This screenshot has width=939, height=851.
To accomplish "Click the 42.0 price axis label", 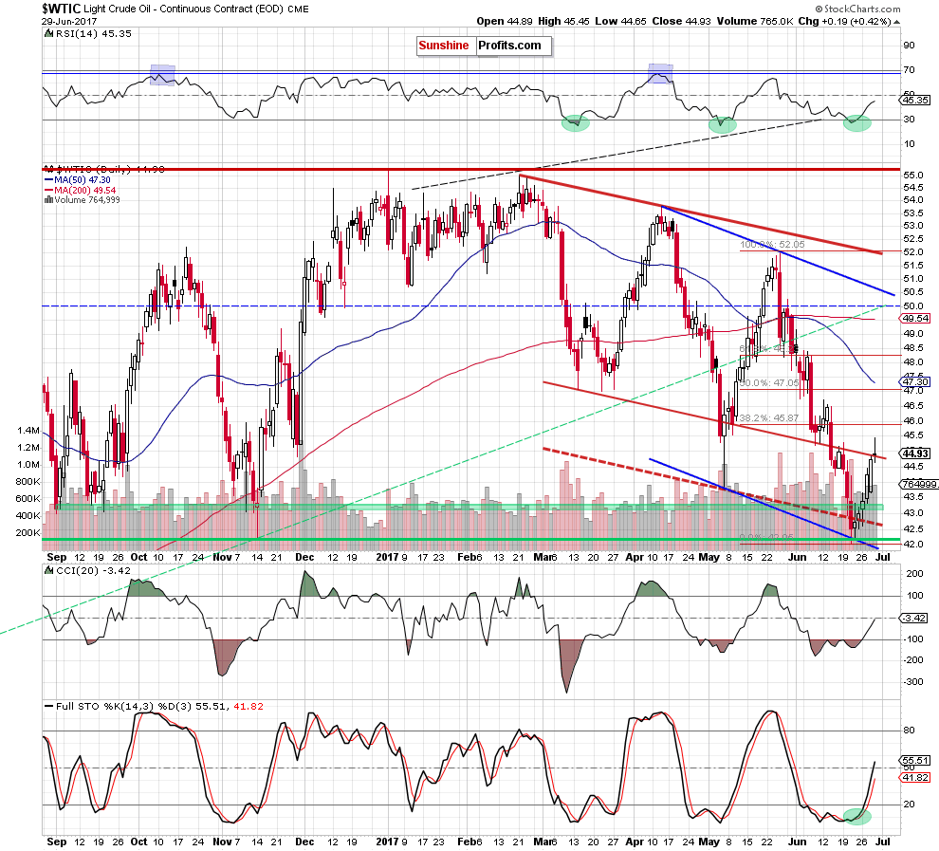I will (x=912, y=545).
